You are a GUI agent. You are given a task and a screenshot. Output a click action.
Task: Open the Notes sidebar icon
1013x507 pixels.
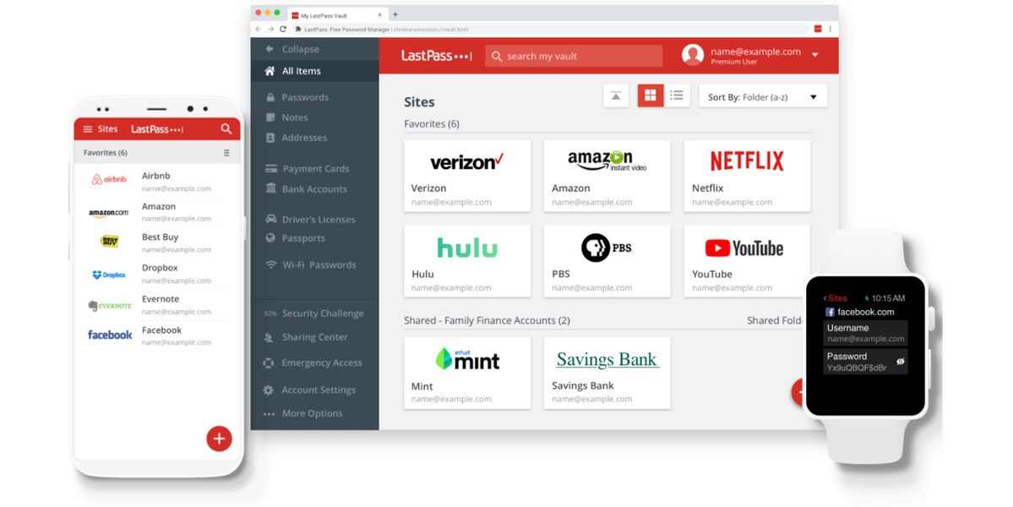tap(270, 117)
